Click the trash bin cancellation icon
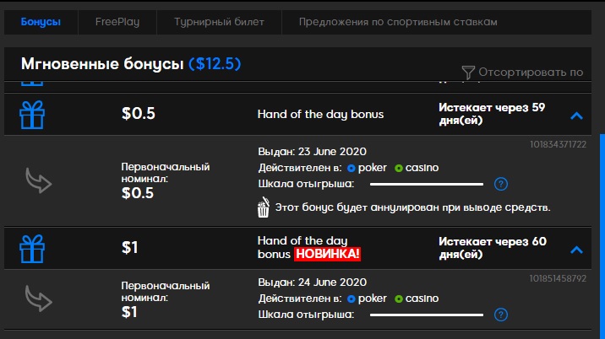605x339 pixels. (x=263, y=207)
